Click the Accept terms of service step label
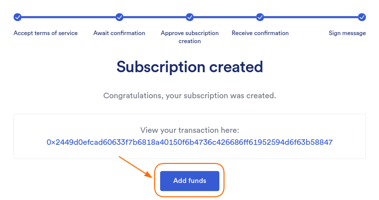Viewport: 379px width, 200px height. [46, 33]
